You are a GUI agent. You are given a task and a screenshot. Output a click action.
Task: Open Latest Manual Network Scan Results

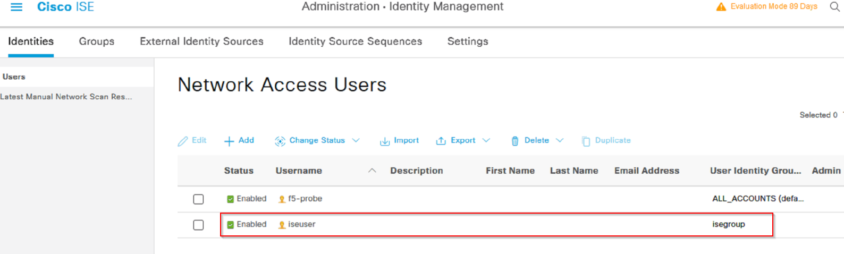66,97
